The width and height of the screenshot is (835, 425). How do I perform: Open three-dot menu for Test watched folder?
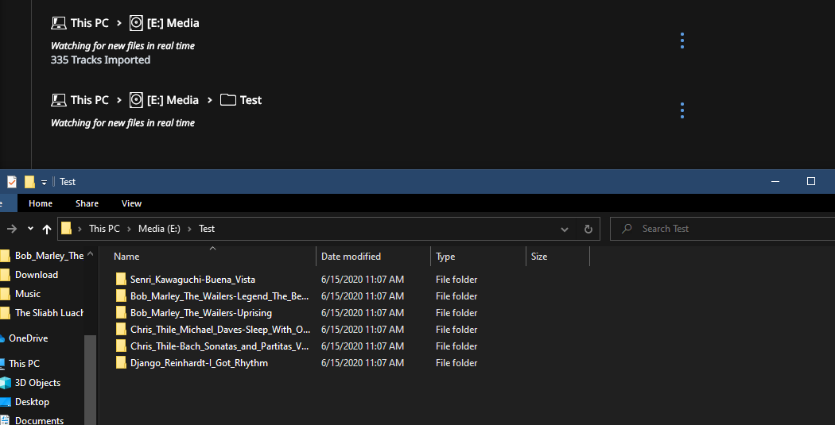682,110
